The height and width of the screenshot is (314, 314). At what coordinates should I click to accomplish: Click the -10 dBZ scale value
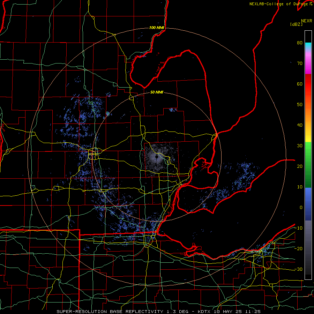(298, 228)
